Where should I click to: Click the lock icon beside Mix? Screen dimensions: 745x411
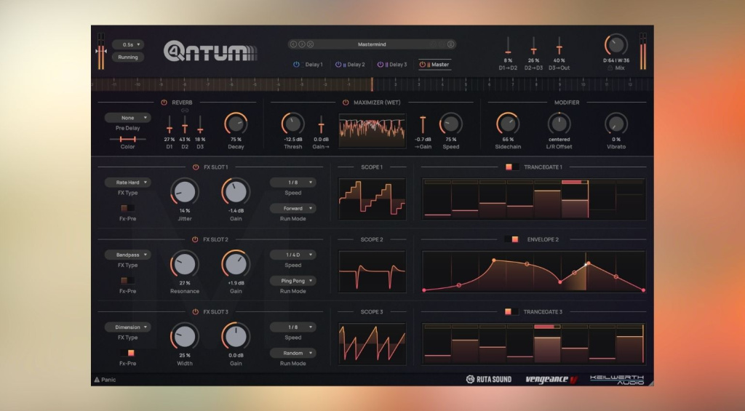pyautogui.click(x=610, y=68)
